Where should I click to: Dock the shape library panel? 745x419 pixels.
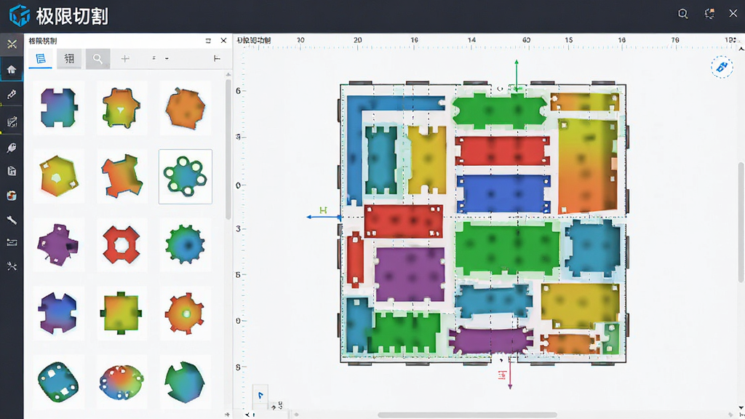click(x=208, y=41)
